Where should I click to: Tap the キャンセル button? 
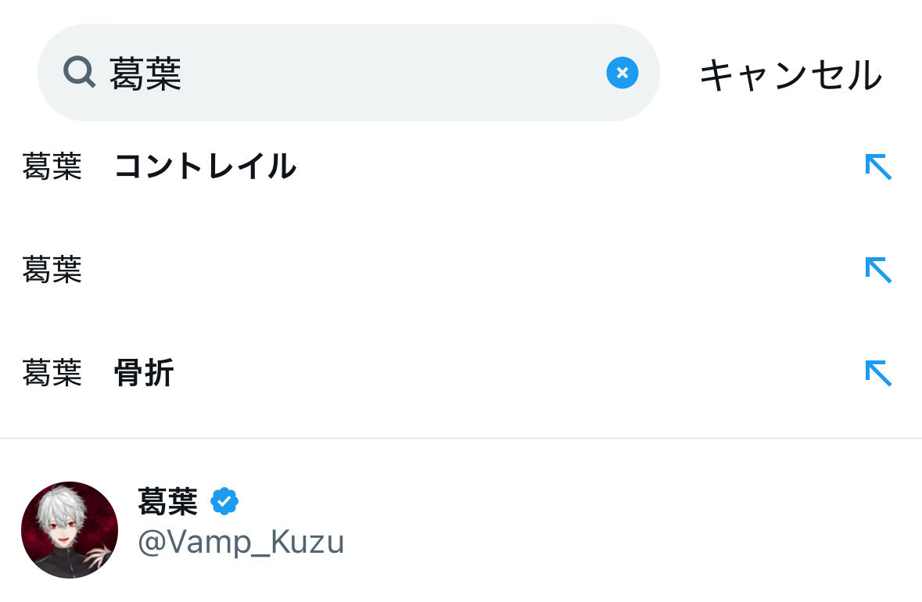(x=790, y=75)
